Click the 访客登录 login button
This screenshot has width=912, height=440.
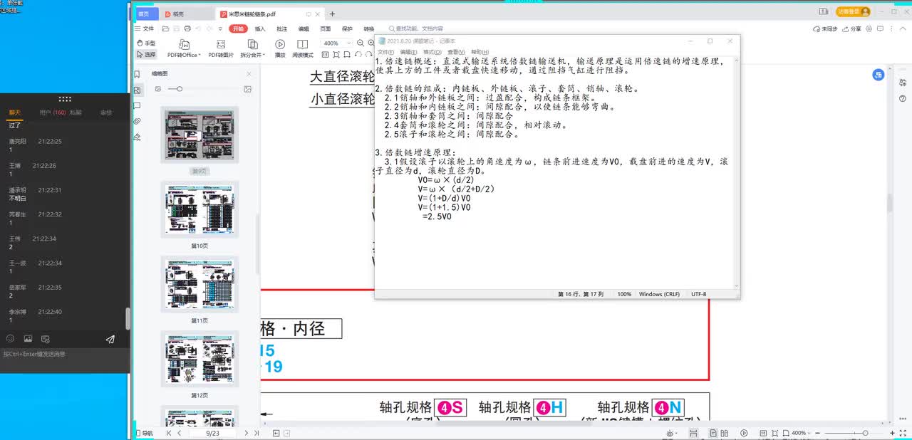coord(854,11)
